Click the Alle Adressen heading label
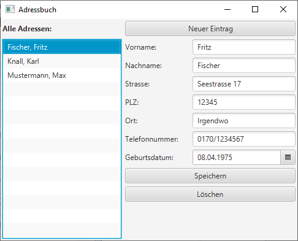Image resolution: width=298 pixels, height=241 pixels. (x=27, y=29)
